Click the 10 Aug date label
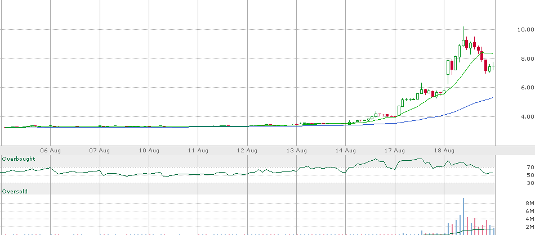 click(149, 150)
